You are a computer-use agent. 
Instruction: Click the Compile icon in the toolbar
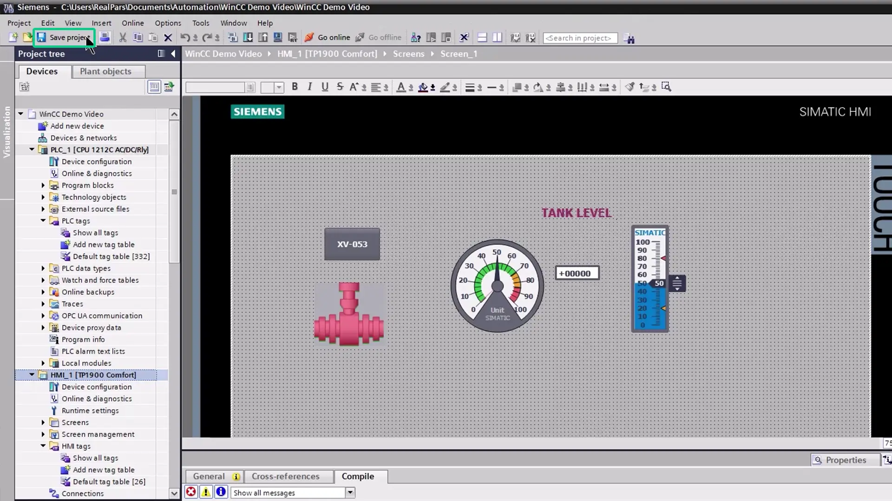click(x=233, y=38)
